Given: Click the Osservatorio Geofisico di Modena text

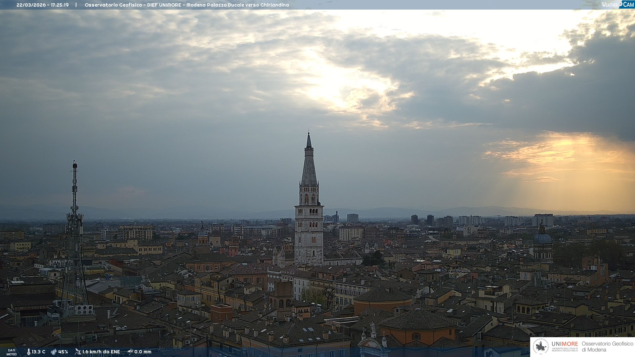Looking at the screenshot, I should tap(607, 347).
